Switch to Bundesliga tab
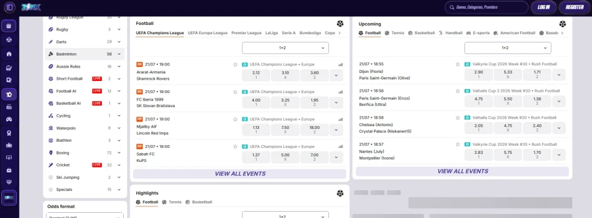The height and width of the screenshot is (218, 592). (x=310, y=33)
